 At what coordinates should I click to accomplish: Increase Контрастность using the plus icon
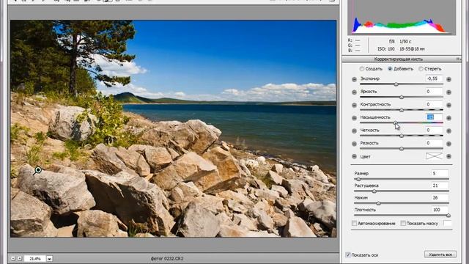coord(448,105)
